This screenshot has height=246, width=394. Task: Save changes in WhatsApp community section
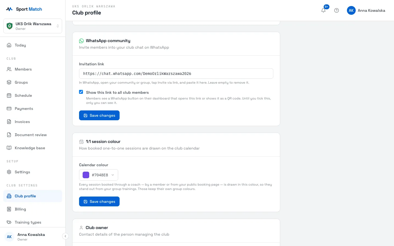pos(99,115)
